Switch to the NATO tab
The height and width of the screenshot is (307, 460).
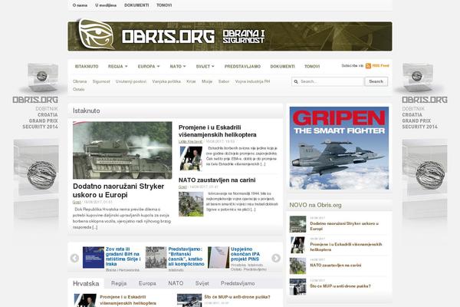click(176, 283)
